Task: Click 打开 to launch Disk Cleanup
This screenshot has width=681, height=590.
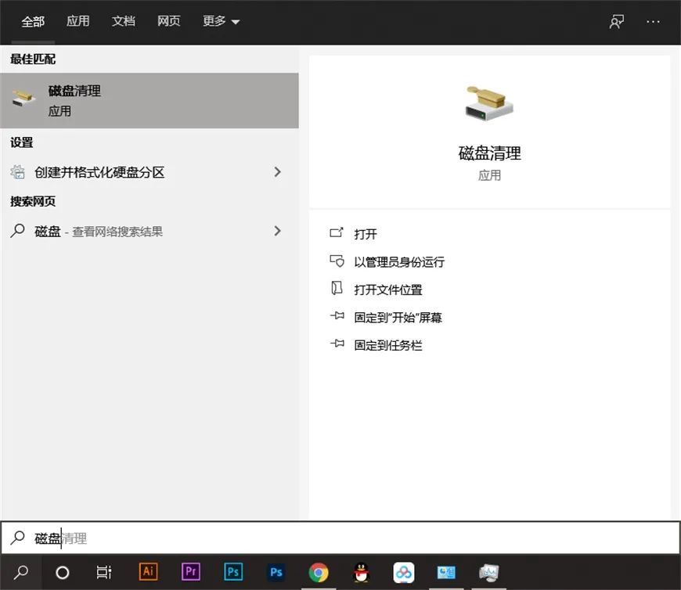Action: click(x=366, y=234)
